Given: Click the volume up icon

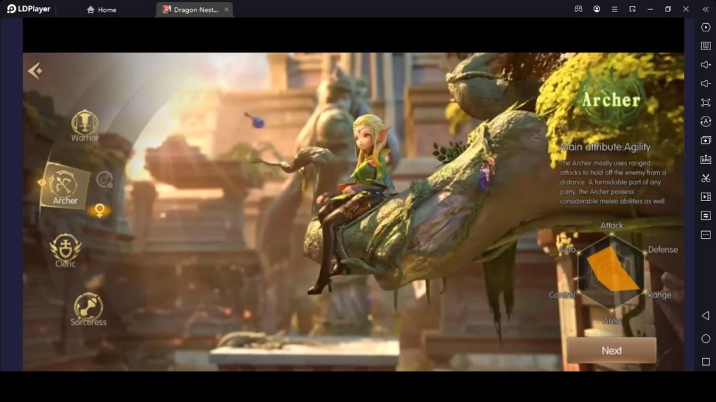Looking at the screenshot, I should [706, 65].
